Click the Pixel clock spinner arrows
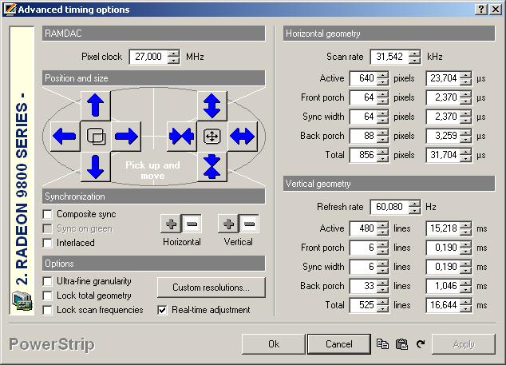 (x=174, y=57)
